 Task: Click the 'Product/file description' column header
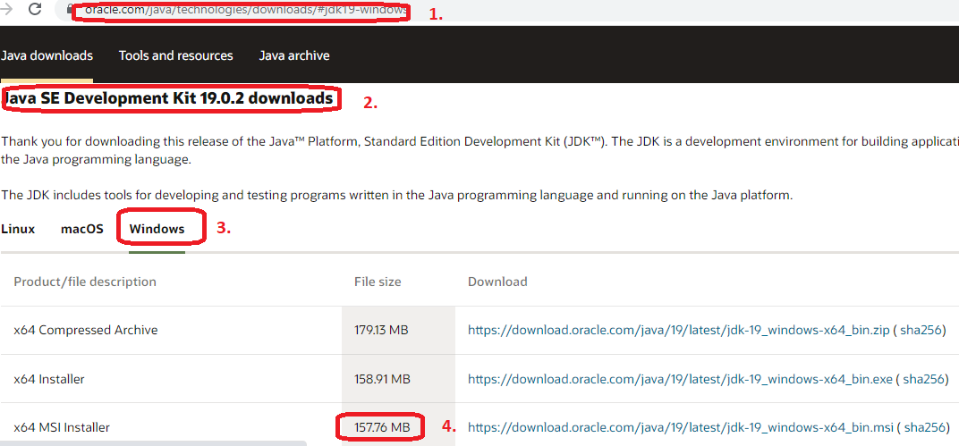(x=85, y=282)
